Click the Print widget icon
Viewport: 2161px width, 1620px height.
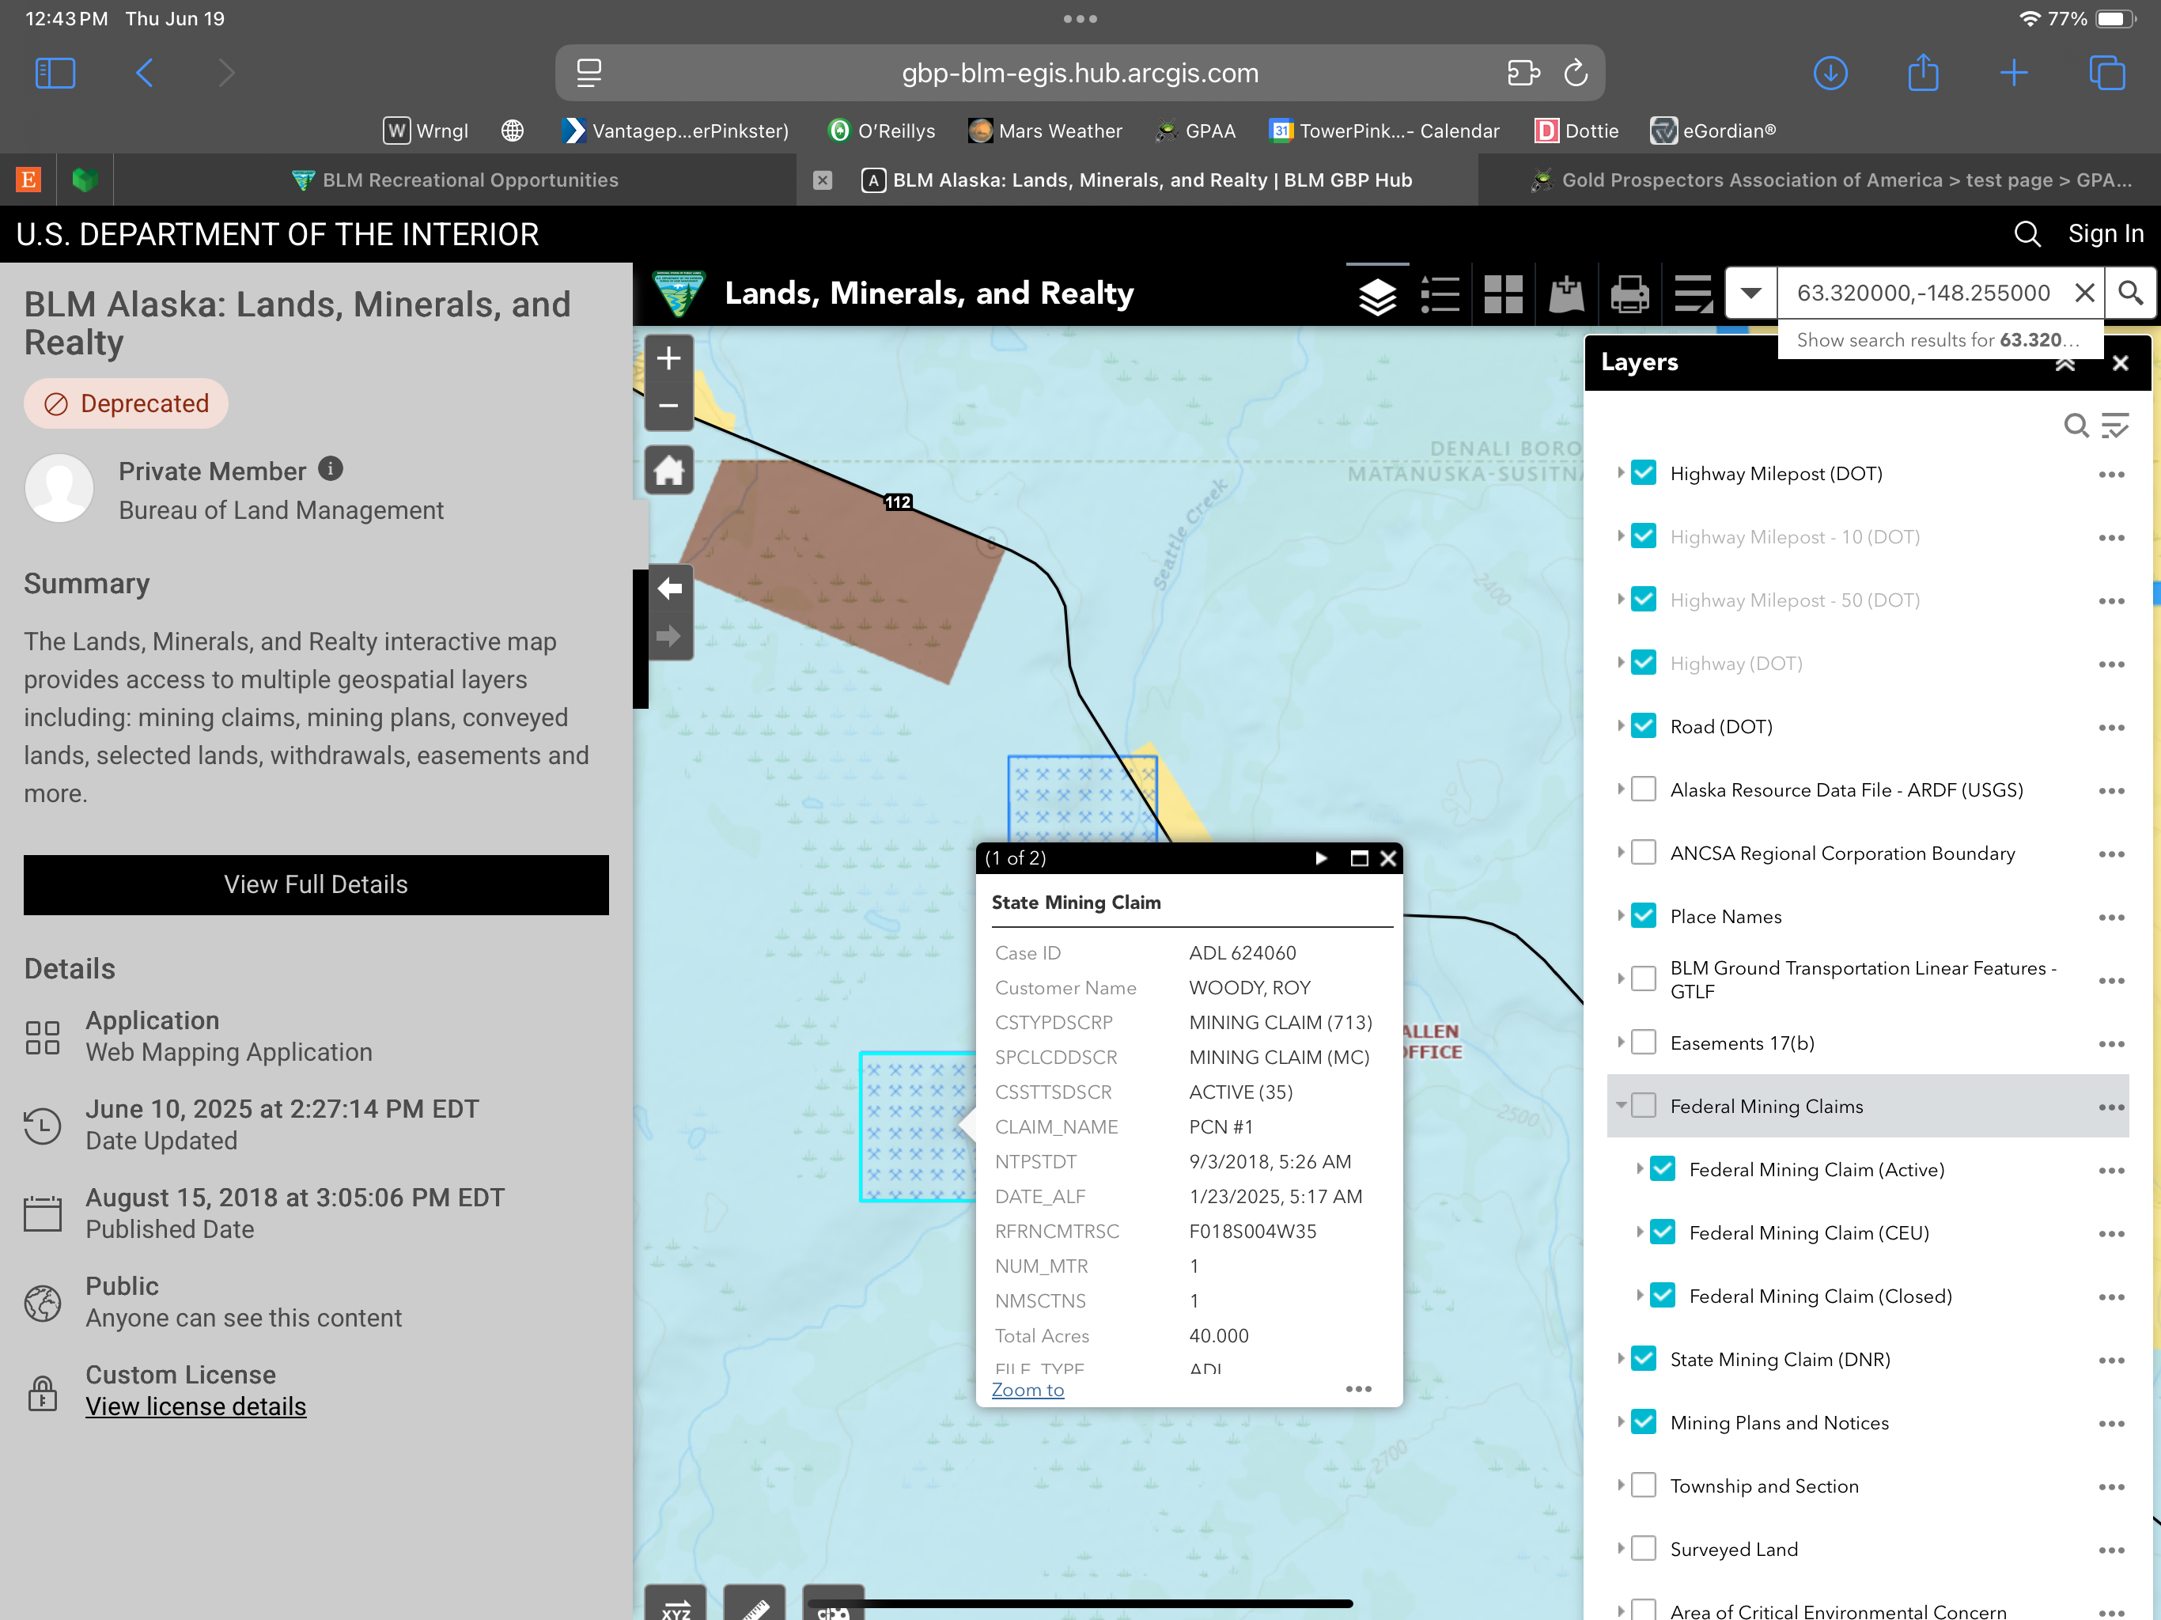point(1629,294)
